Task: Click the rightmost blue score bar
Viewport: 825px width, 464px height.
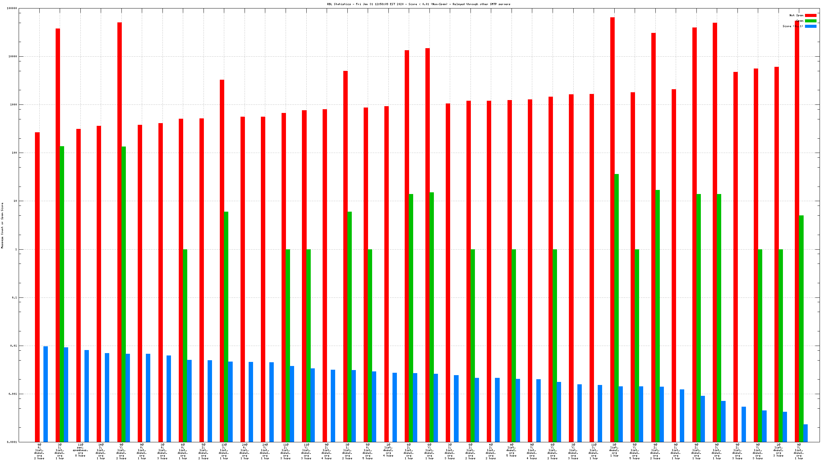Action: [805, 433]
